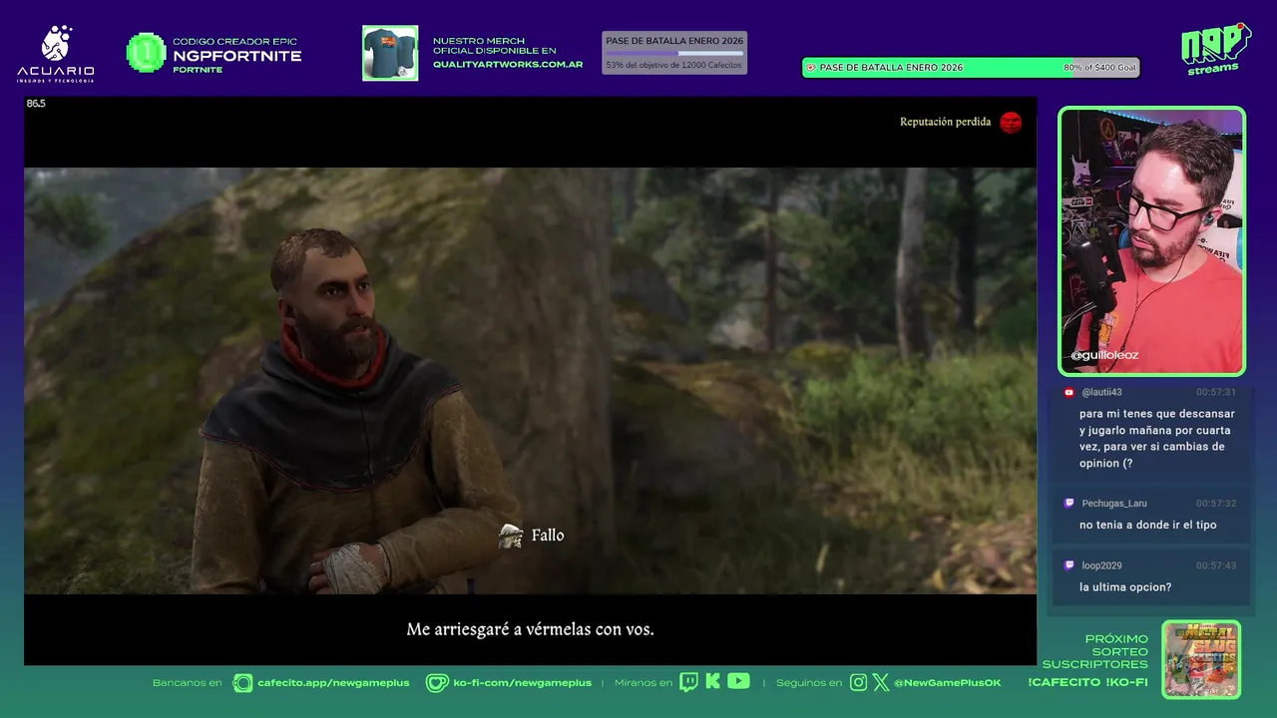Click the red Reputación perdida face icon

[1011, 123]
